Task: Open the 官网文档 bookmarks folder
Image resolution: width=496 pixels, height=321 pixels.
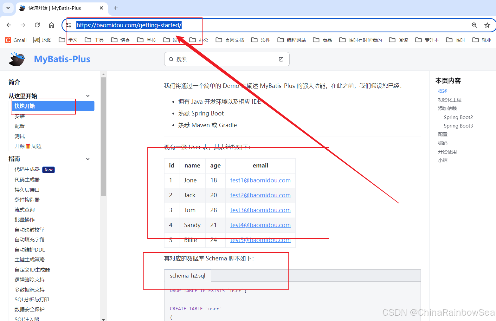Action: point(230,40)
